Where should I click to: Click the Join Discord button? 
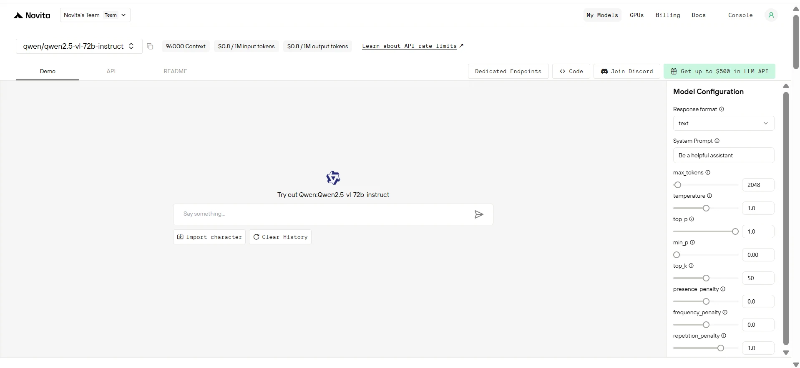[x=627, y=71]
